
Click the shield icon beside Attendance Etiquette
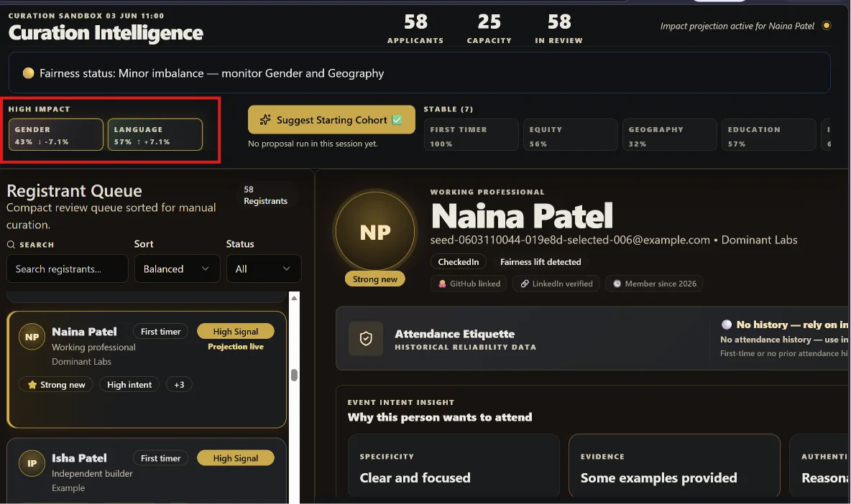pos(366,339)
